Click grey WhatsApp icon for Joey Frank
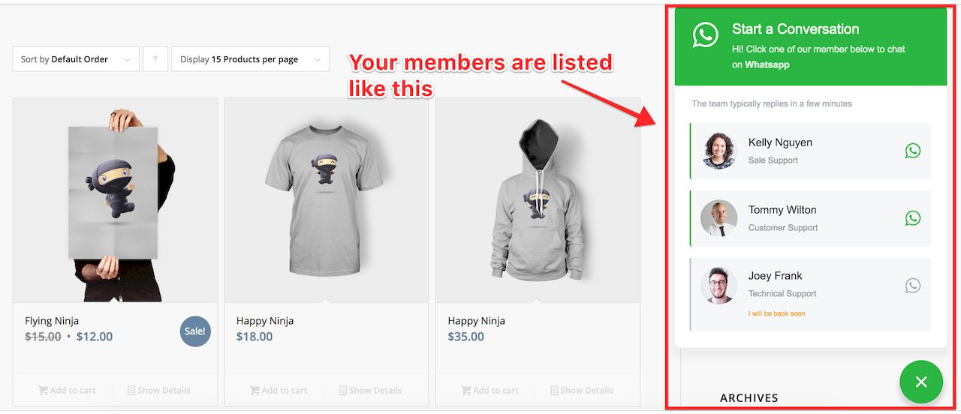Viewport: 961px width, 414px height. point(912,286)
